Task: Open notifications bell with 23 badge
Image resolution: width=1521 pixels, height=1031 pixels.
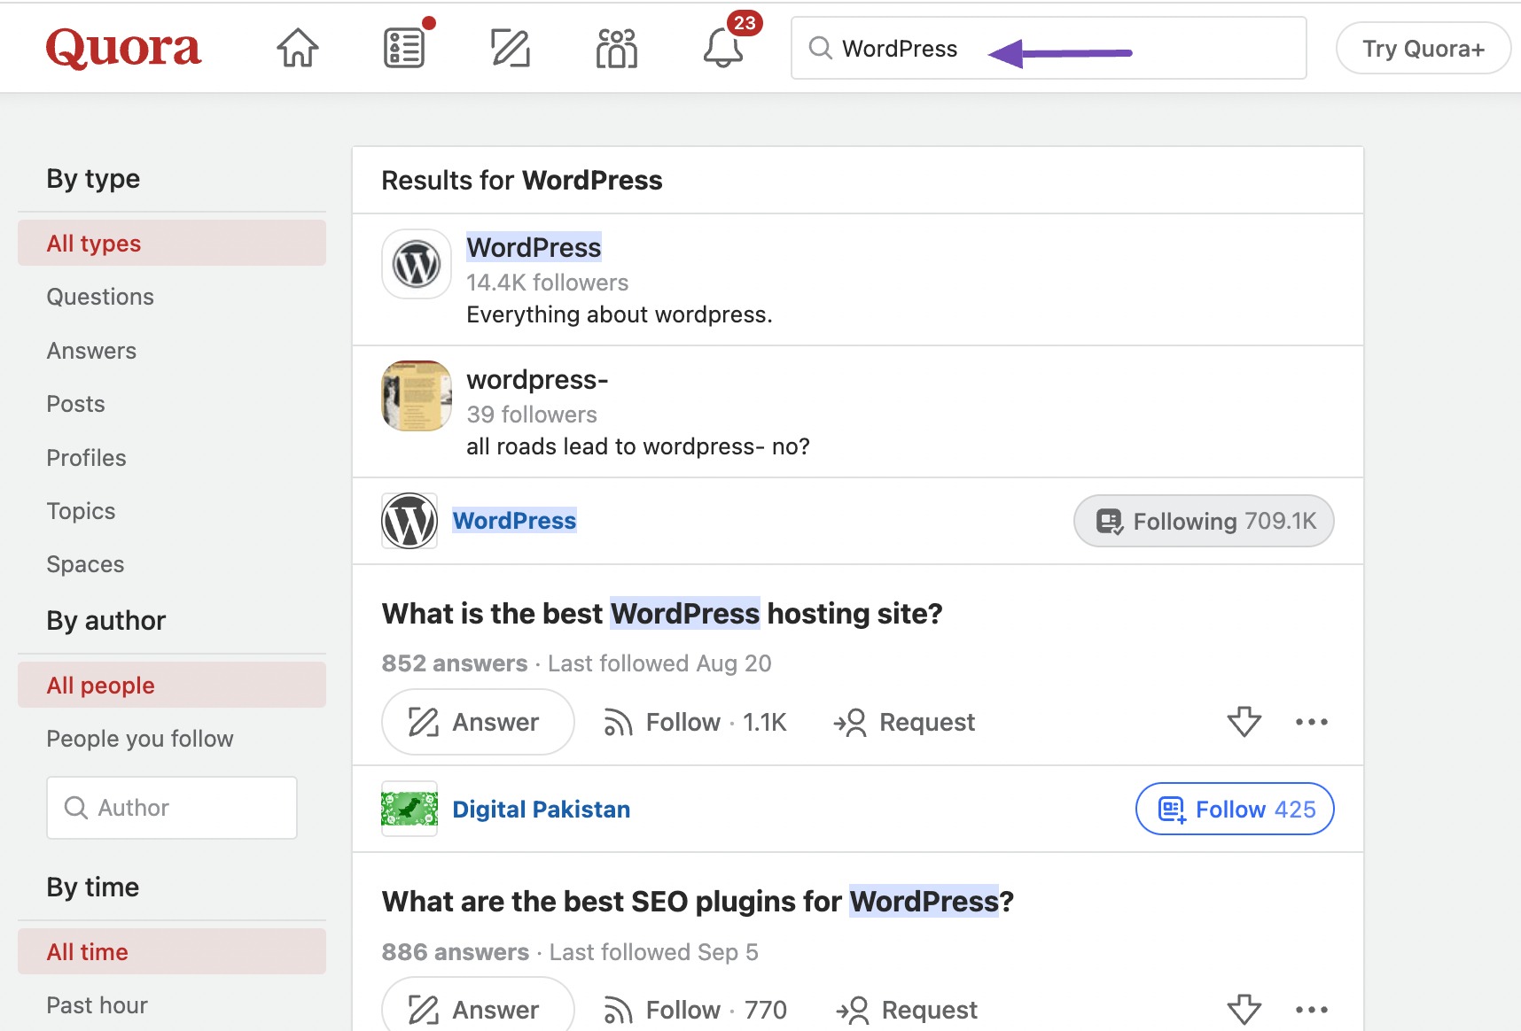Action: (723, 48)
